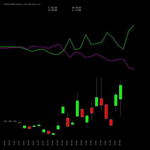Screen dimensions: 150x150
Task: Select the 19 Feb green candlestick
Action: [25, 127]
